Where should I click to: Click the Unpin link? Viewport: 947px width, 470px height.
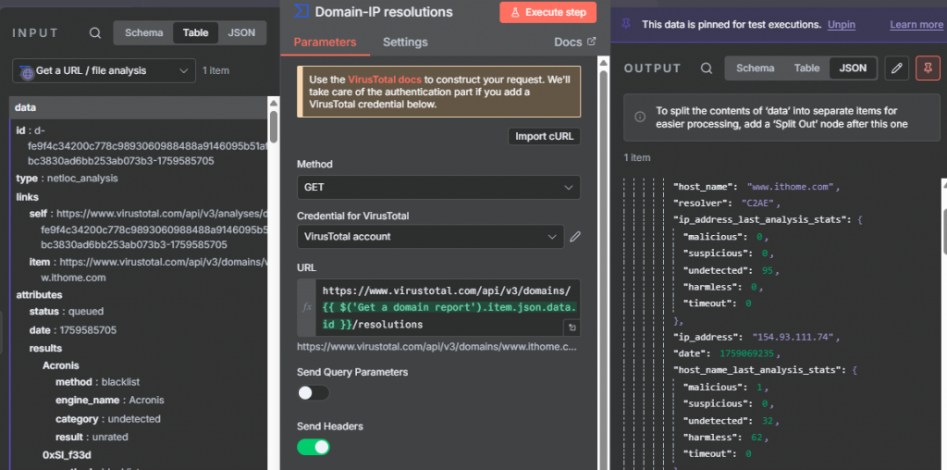[x=842, y=25]
